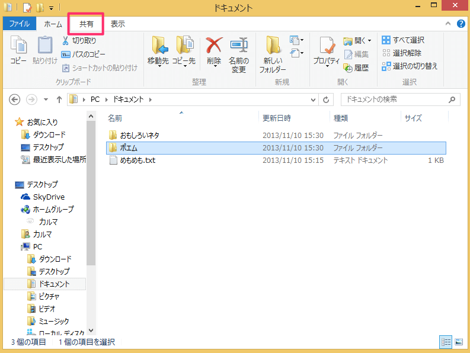Click Paste shortcut (ショートカットの貼り付け)
Viewport: 470px width, 353px height.
click(100, 68)
